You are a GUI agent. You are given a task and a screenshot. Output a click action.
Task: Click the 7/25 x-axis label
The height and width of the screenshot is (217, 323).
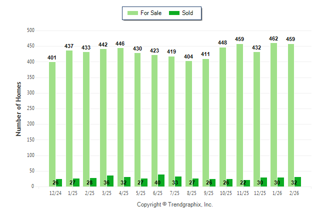click(x=175, y=192)
